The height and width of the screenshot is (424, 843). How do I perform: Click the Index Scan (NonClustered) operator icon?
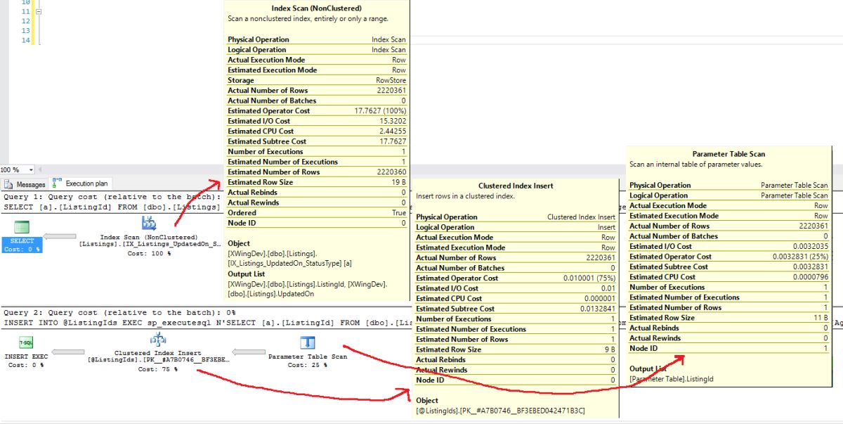[149, 224]
